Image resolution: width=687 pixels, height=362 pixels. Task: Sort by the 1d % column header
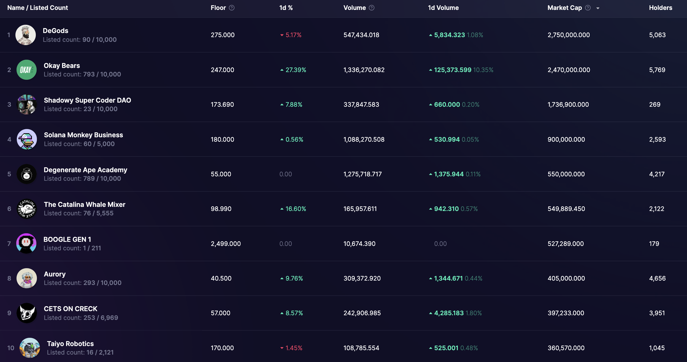pyautogui.click(x=286, y=8)
